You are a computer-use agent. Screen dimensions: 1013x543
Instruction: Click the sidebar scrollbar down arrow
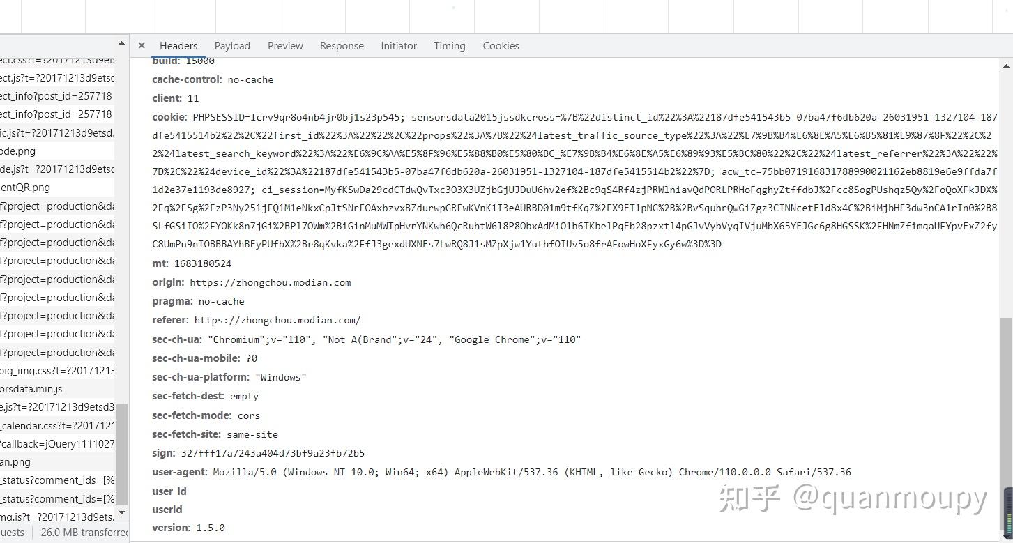[x=121, y=513]
